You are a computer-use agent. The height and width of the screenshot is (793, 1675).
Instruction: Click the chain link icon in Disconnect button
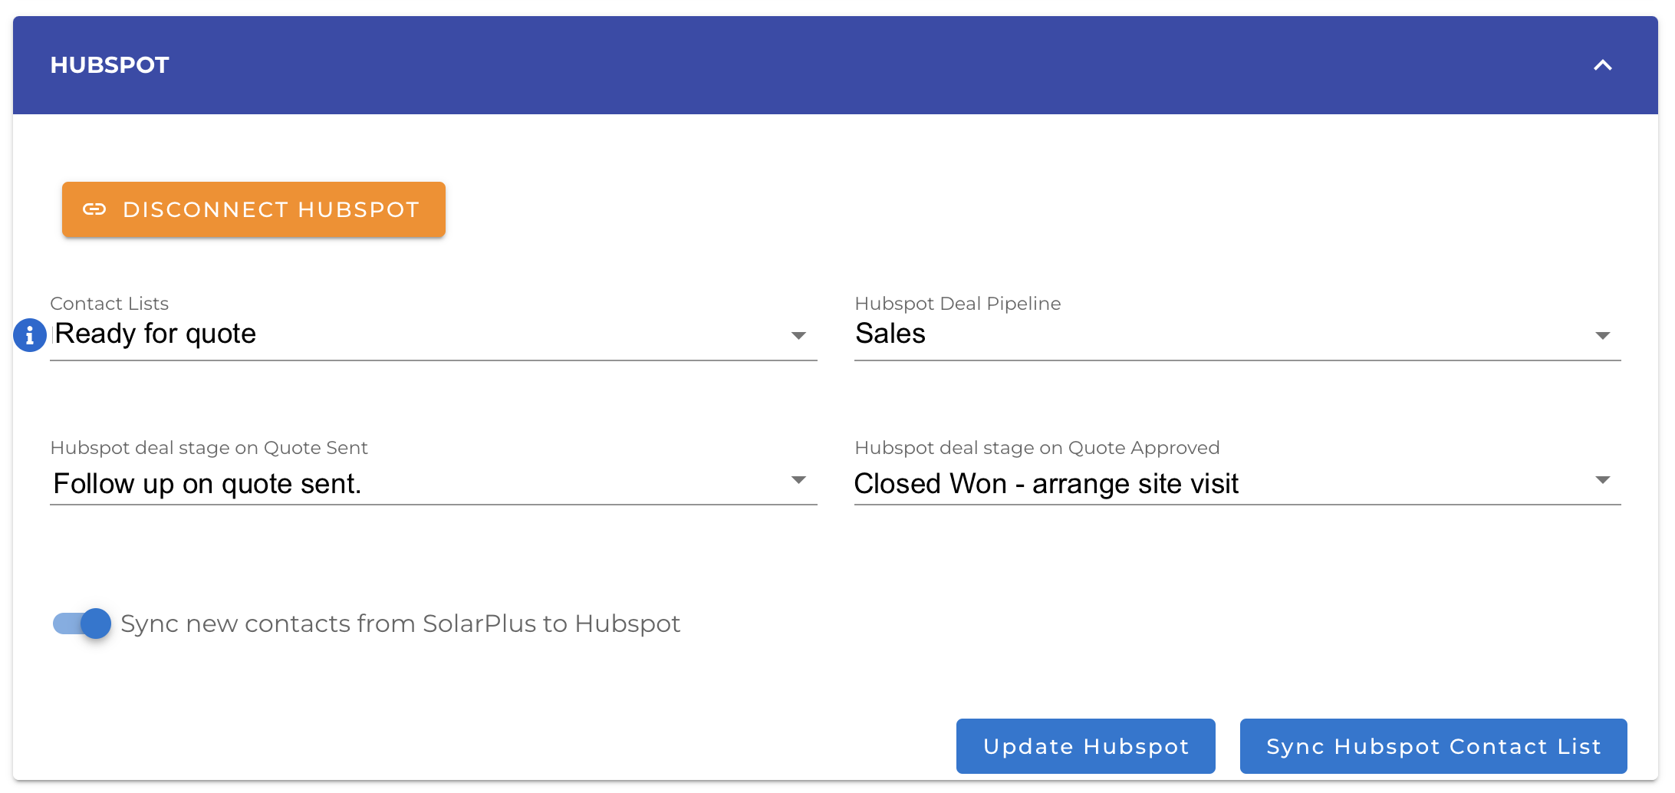pyautogui.click(x=94, y=209)
